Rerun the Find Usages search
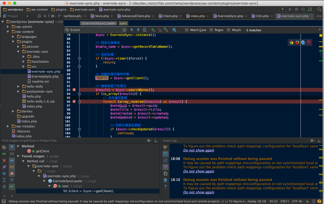 (4, 154)
